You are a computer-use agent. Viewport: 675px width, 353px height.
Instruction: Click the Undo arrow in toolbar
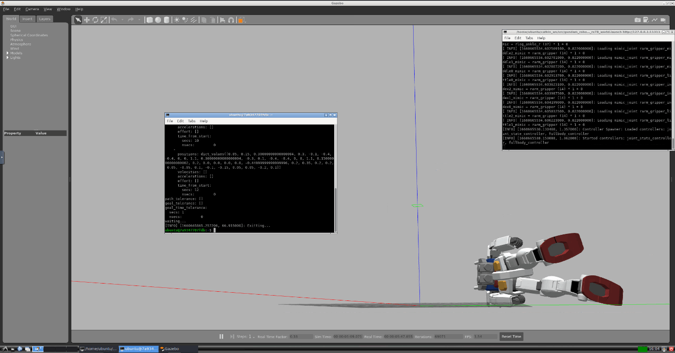tap(114, 20)
